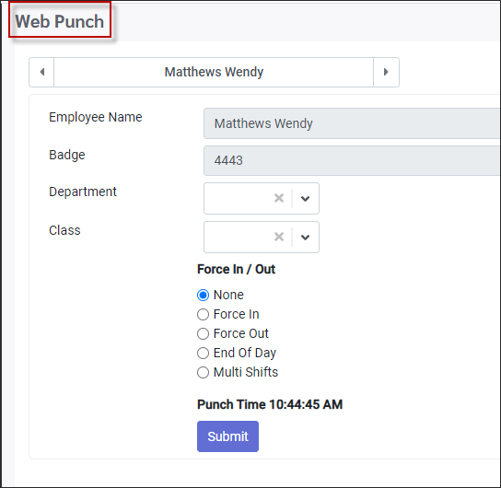Go to previous employee with left arrow
This screenshot has width=501, height=488.
(41, 72)
